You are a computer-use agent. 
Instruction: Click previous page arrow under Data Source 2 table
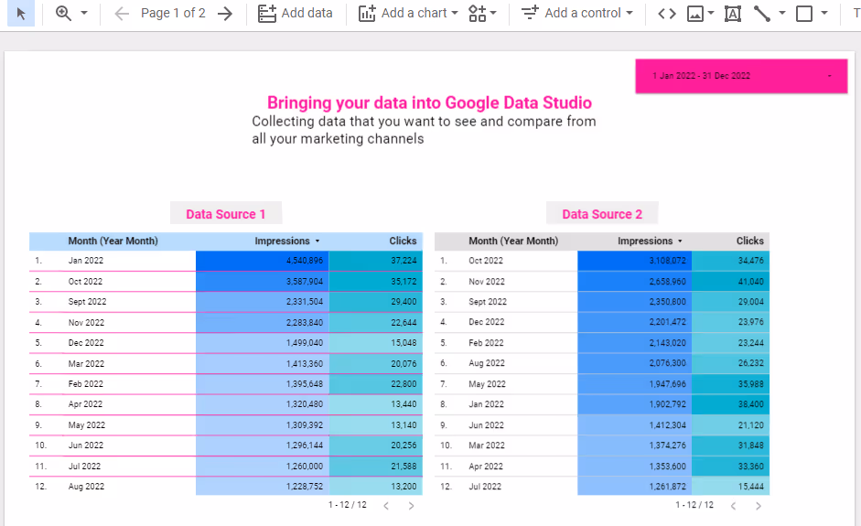(734, 506)
